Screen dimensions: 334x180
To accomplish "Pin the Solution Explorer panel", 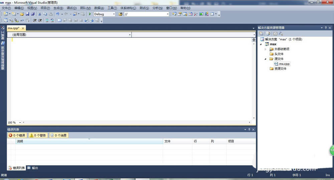I will pos(326,28).
